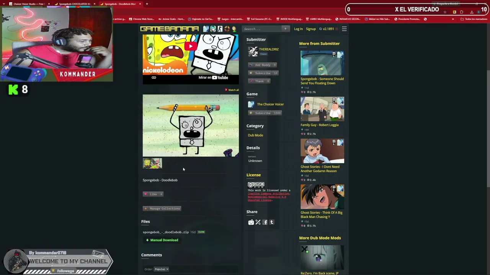
Task: Click the first game icon beside the GameBanana logo
Action: (x=206, y=29)
